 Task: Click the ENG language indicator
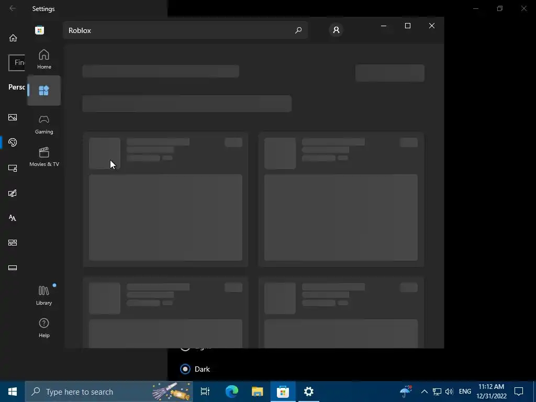click(465, 392)
